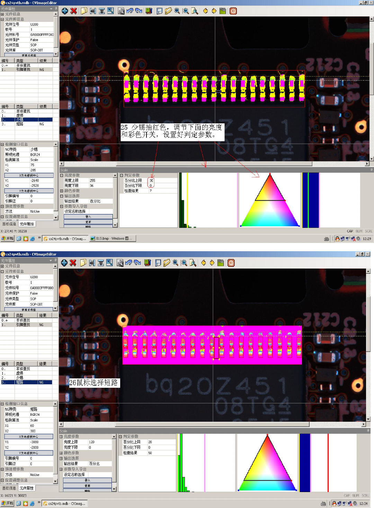374x508 pixels.
Task: Select 少锡 row in upper window list
Action: tap(27, 120)
